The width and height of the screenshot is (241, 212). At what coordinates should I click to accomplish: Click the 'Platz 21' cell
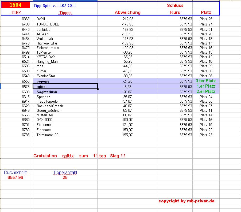point(206,29)
